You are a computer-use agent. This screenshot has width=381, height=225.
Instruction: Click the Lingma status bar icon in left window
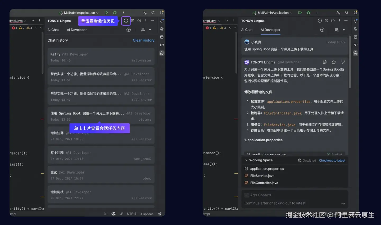tap(114, 214)
